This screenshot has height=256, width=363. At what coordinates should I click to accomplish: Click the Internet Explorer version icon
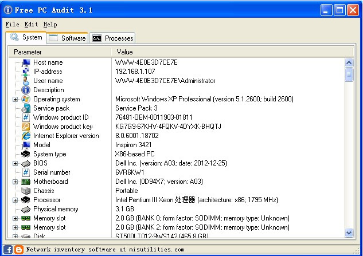click(26, 136)
